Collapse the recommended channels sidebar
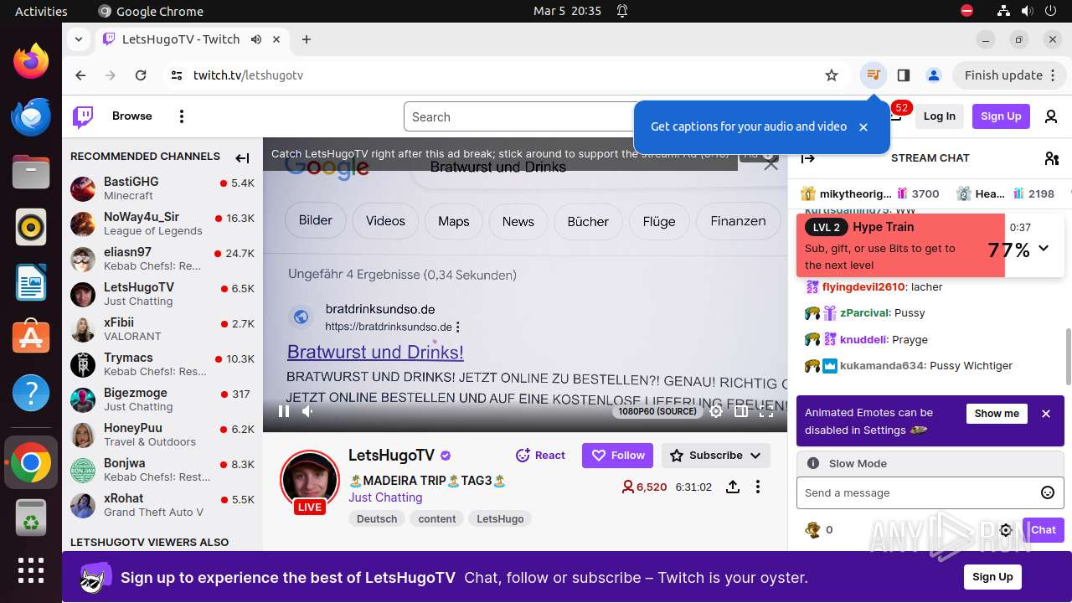 [x=242, y=157]
